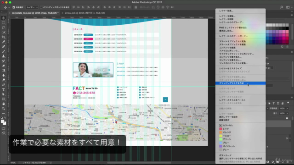Choose 表示レイヤーを統合 from the context menu
This screenshot has height=165, width=294.
(240, 117)
